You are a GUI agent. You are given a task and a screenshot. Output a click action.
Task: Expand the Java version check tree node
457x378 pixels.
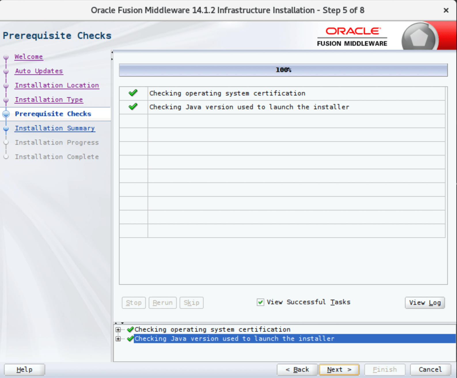click(x=118, y=339)
